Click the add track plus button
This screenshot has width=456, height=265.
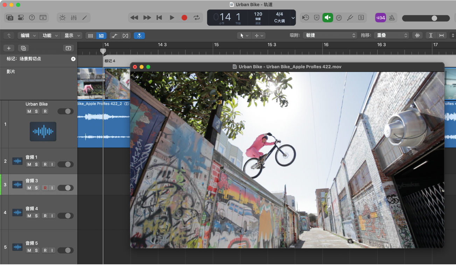[x=9, y=48]
